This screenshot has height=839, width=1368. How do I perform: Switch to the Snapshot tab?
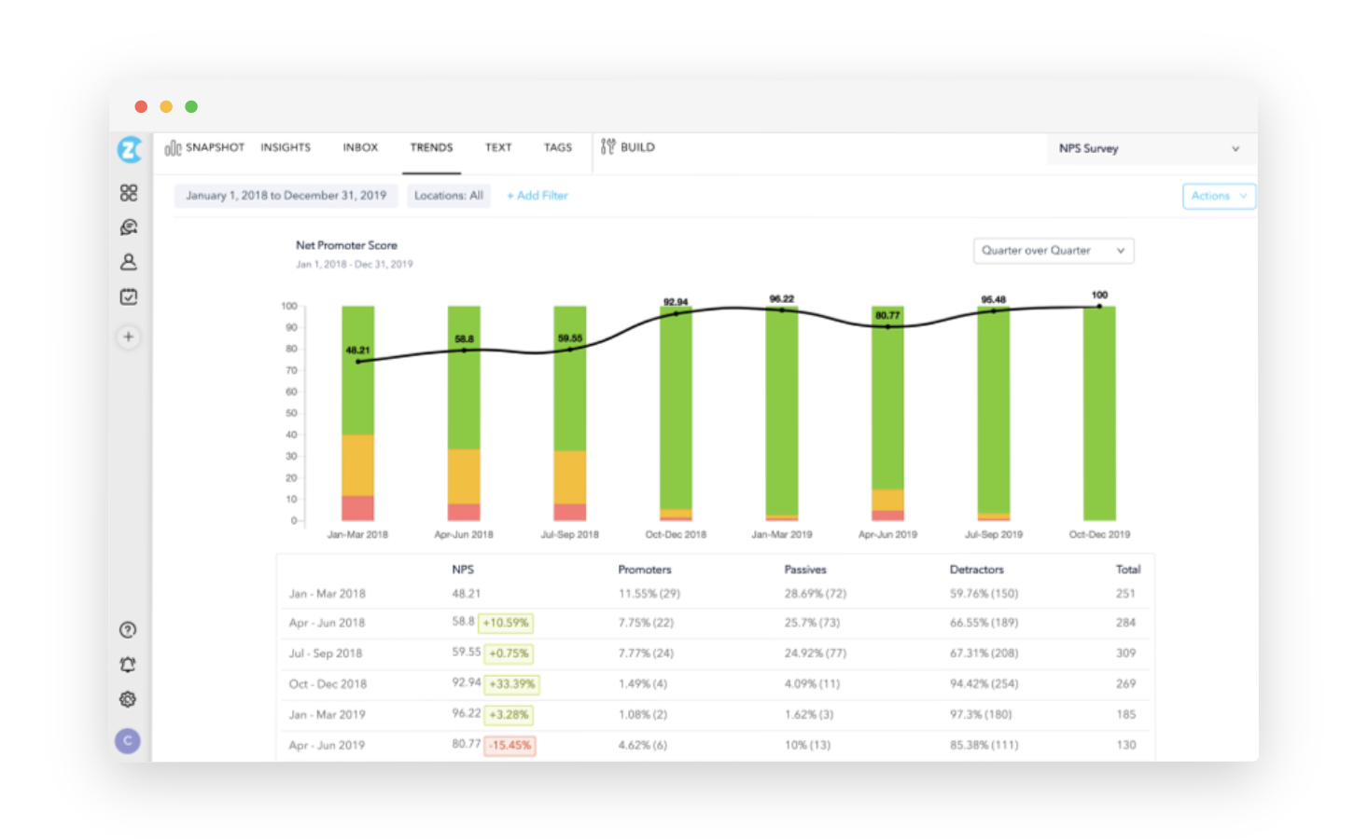[215, 147]
